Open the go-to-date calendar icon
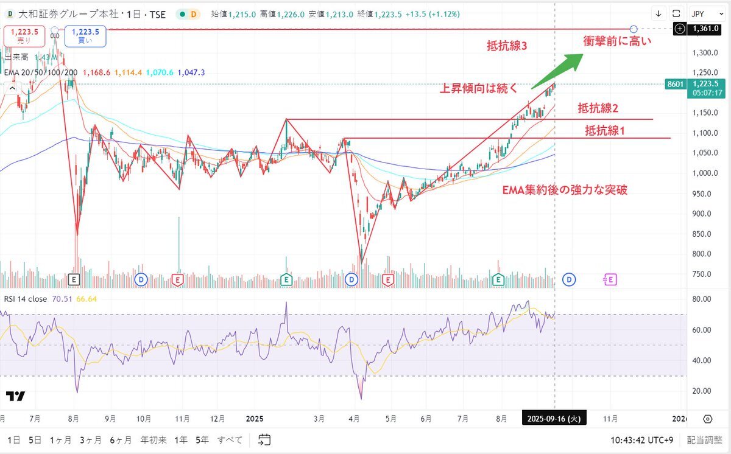Screen dimensions: 731x454 264,439
